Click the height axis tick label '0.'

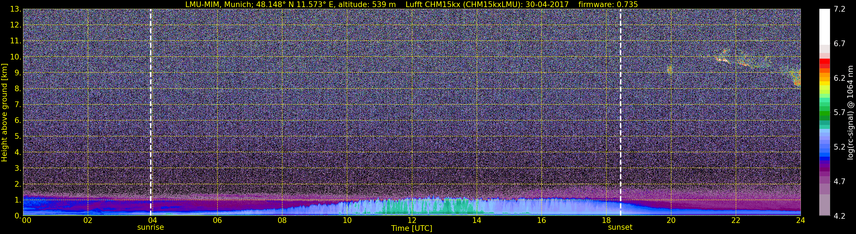click(18, 215)
